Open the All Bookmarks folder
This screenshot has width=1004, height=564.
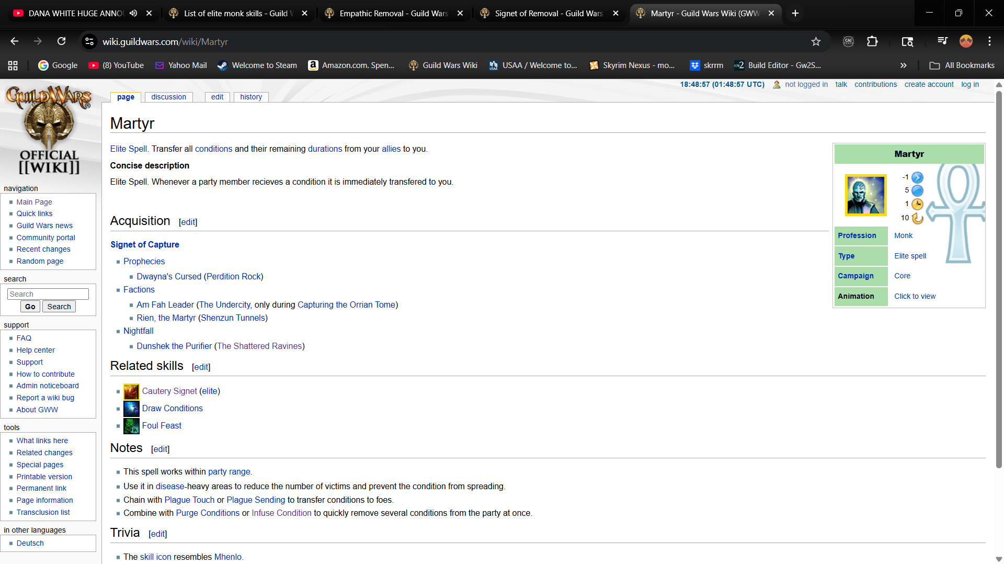[x=962, y=65]
